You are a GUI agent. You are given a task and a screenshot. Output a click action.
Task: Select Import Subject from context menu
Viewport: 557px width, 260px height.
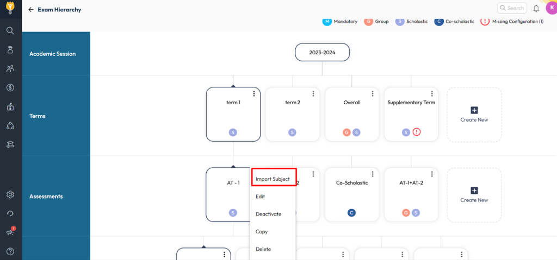(x=273, y=179)
